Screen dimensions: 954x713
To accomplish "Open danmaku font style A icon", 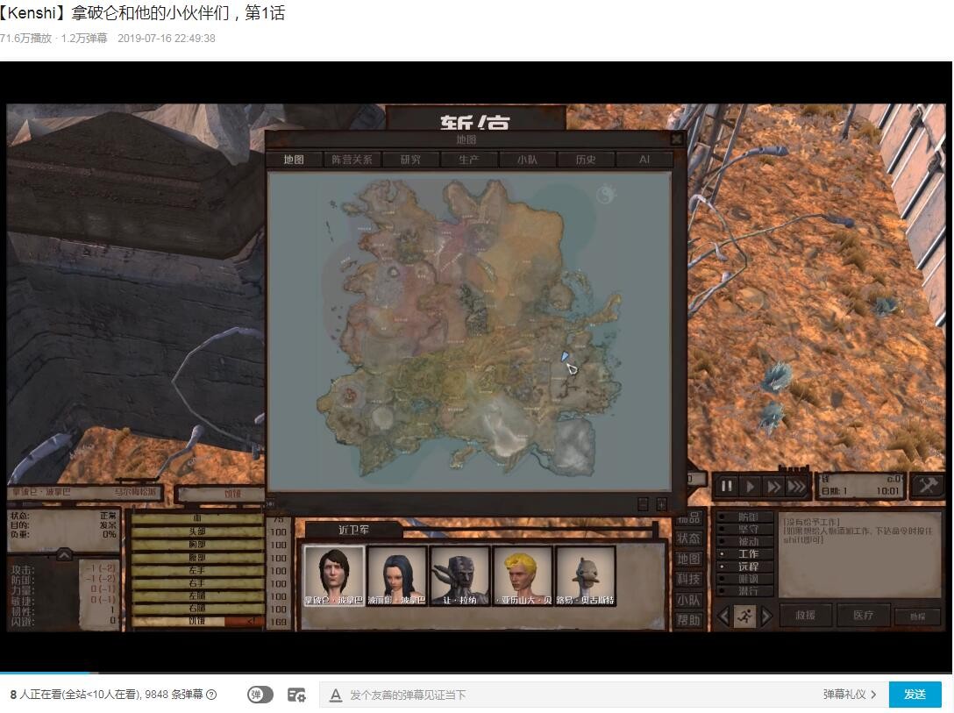I will (335, 695).
